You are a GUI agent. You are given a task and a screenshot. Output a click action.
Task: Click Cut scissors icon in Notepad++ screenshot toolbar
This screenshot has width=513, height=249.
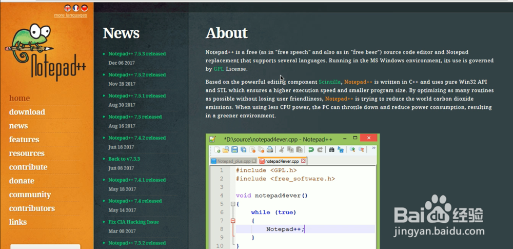click(281, 149)
